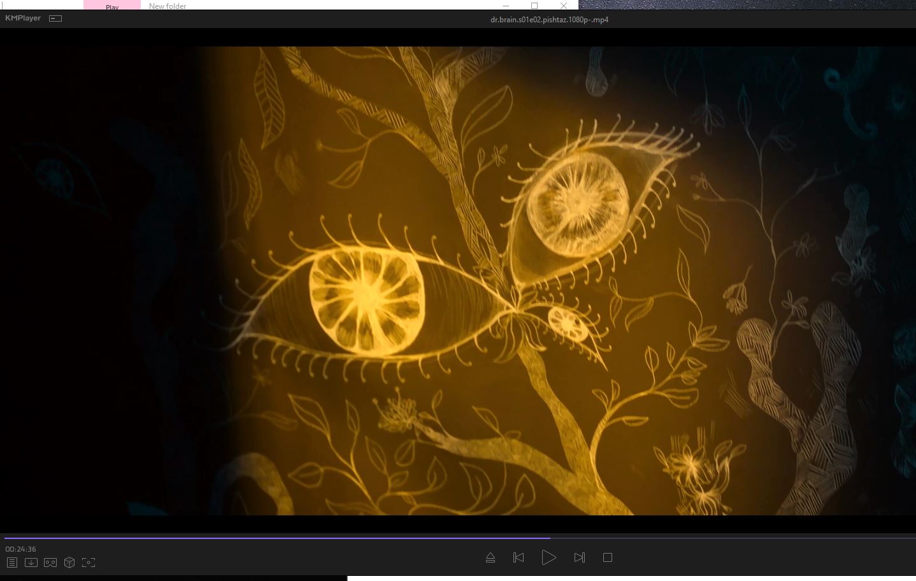Click the screen capture focus icon
Screen dimensions: 916x581
[89, 563]
